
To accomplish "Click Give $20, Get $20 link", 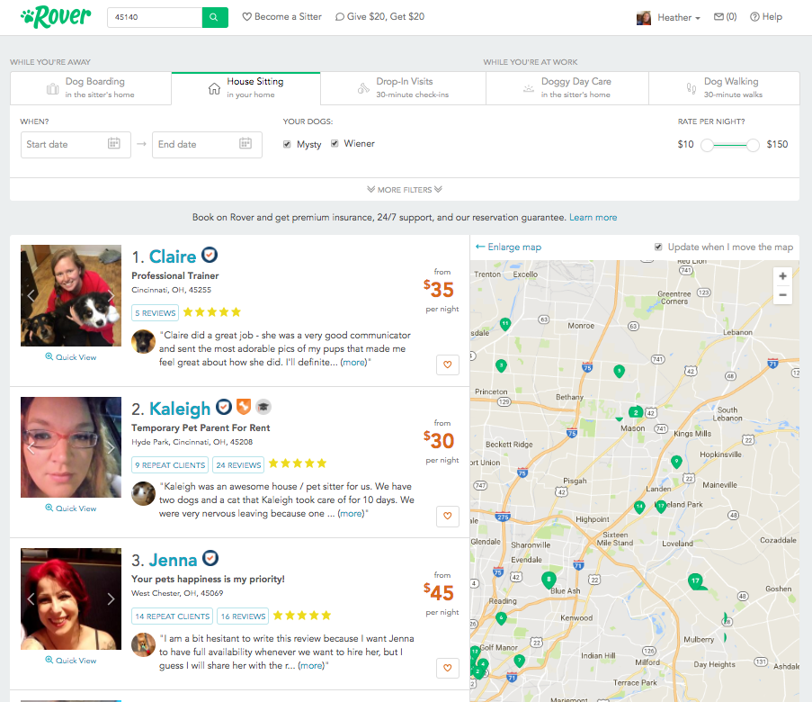I will pyautogui.click(x=380, y=16).
